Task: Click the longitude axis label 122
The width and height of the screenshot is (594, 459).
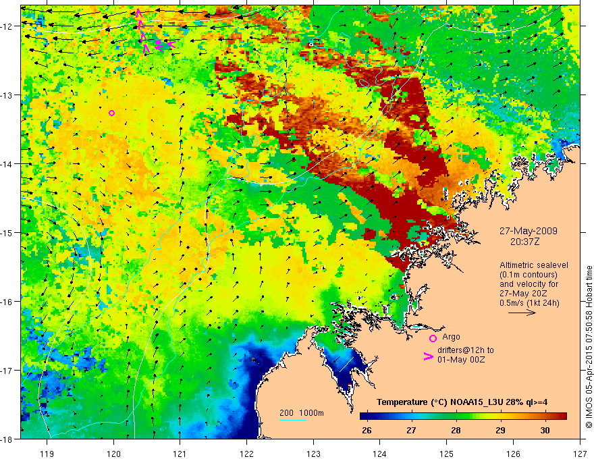Action: 246,454
